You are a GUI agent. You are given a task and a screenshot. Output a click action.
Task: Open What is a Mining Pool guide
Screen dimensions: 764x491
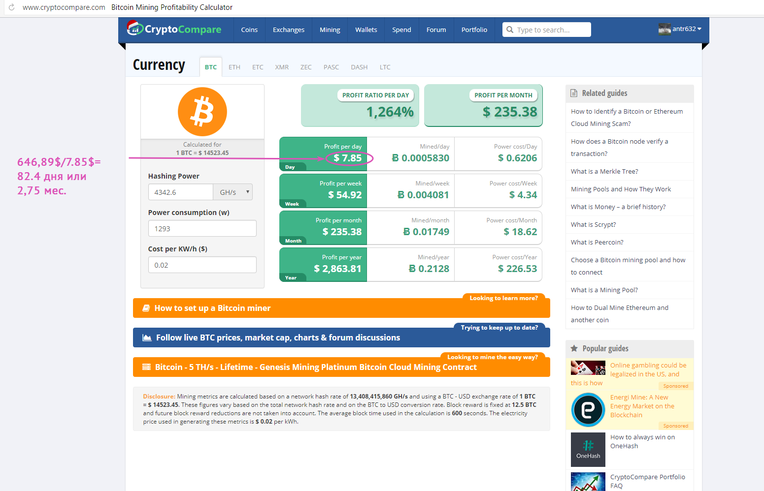click(604, 290)
